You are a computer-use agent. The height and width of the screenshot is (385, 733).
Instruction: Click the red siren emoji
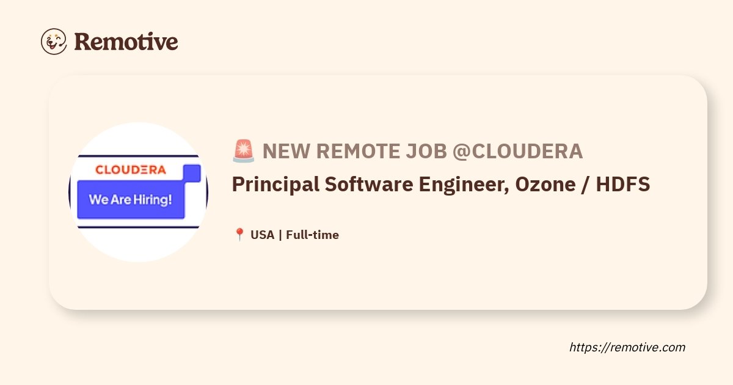pyautogui.click(x=243, y=151)
